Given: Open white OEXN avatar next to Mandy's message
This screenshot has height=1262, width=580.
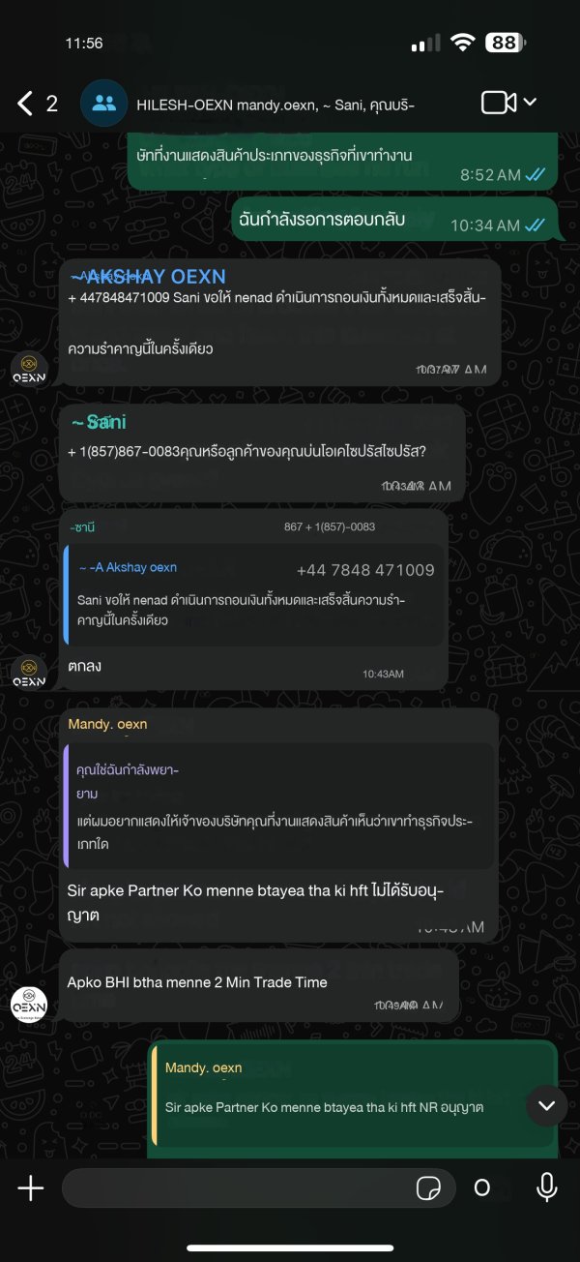Looking at the screenshot, I should tap(29, 1003).
